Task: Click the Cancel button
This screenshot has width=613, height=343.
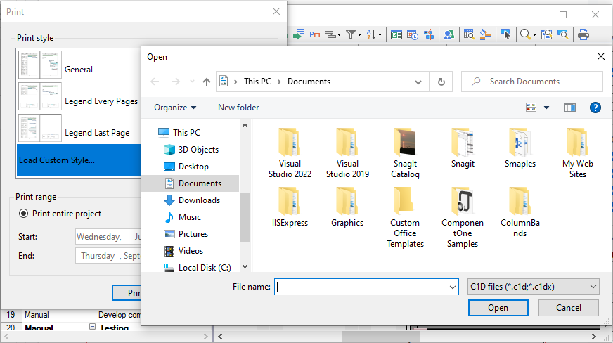Action: [568, 308]
